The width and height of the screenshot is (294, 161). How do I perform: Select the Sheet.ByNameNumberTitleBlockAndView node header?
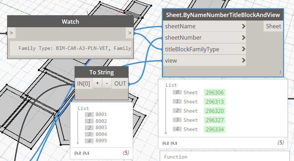(223, 15)
